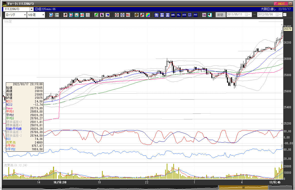Open the end date 2012/03/06 calendar dropdown

[279, 15]
